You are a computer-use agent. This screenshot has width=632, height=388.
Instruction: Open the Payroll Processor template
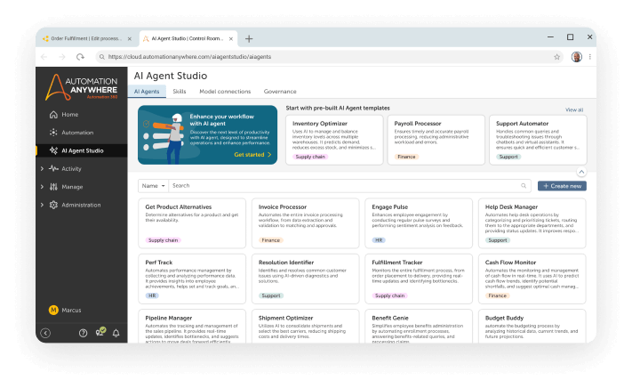436,140
